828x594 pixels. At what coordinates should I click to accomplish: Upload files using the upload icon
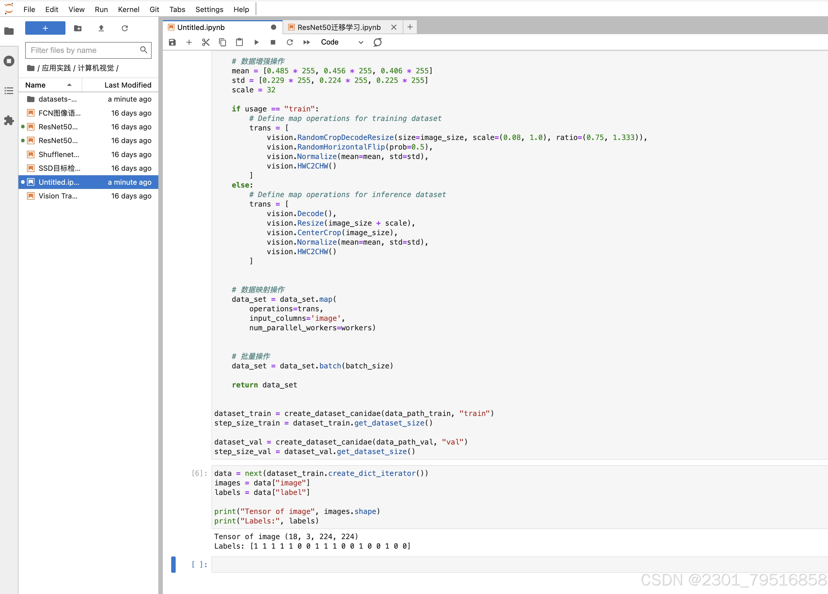point(101,28)
